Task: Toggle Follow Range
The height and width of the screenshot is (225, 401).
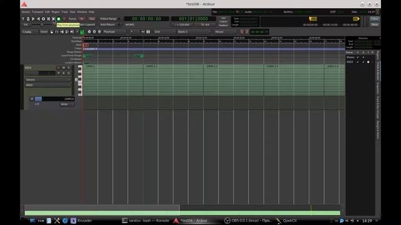Action: tap(110, 19)
